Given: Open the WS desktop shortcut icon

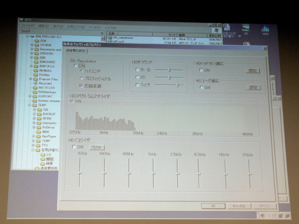Looking at the screenshot, I should tap(246, 28).
